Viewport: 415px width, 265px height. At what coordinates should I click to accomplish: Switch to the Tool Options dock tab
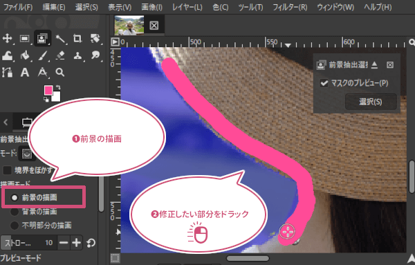click(x=27, y=122)
